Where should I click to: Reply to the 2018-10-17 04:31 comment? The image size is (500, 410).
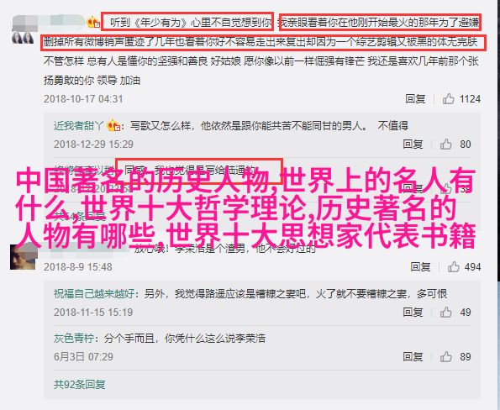[415, 99]
